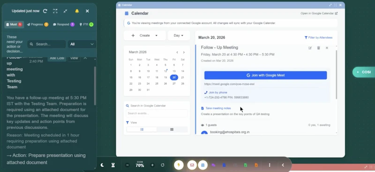Go to next month in mini calendar
The image size is (375, 172).
point(184,52)
